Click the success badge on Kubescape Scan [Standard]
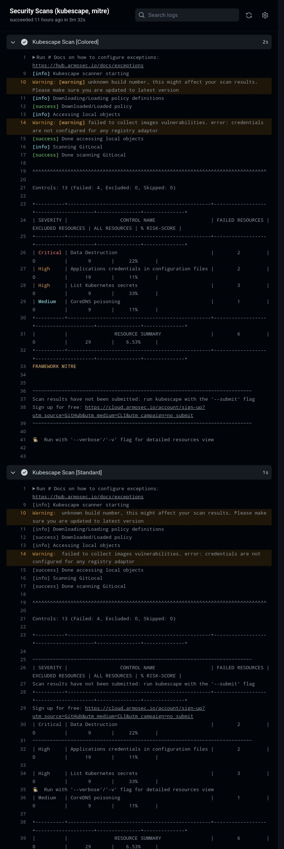This screenshot has height=849, width=284. (x=24, y=472)
